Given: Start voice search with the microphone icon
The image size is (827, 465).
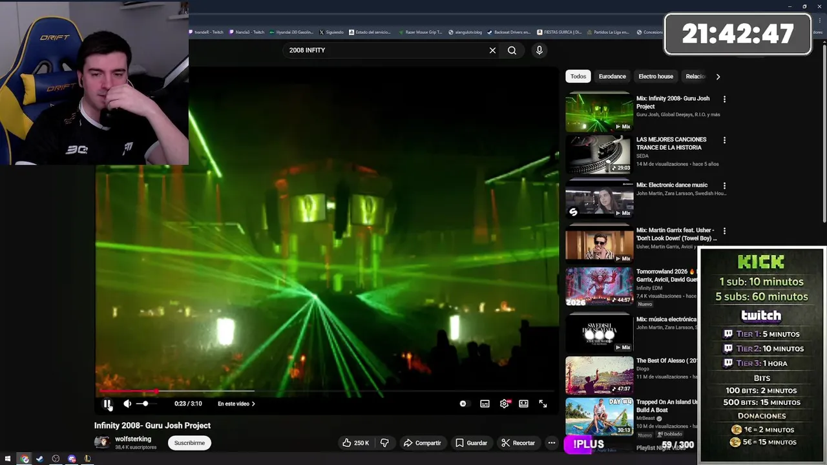Looking at the screenshot, I should (x=539, y=50).
